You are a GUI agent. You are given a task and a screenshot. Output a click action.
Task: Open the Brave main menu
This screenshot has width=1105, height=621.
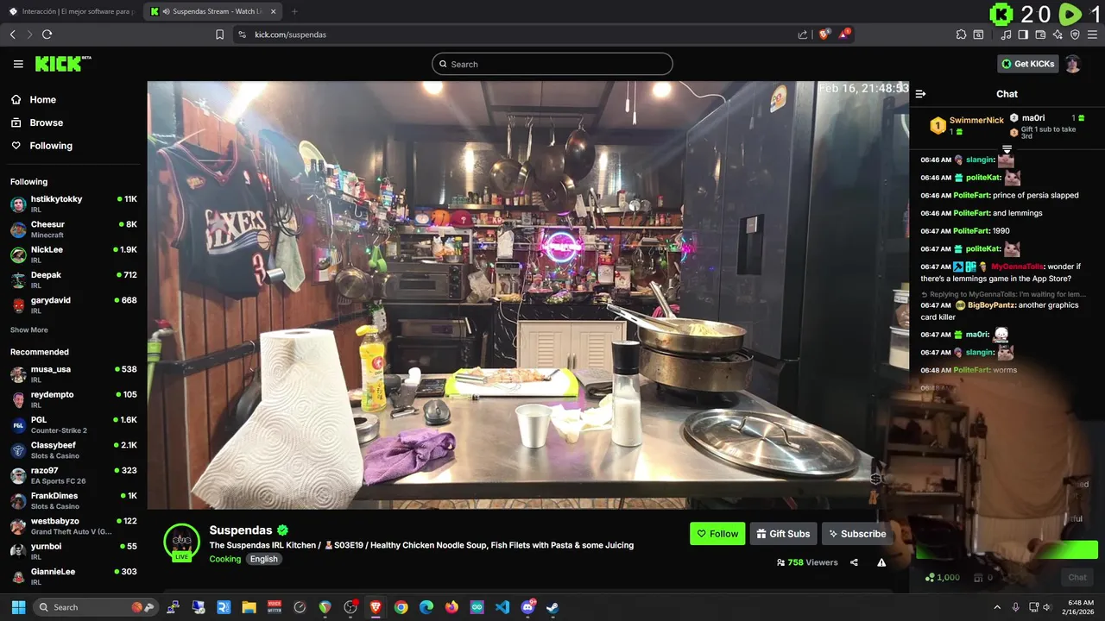pos(1092,34)
